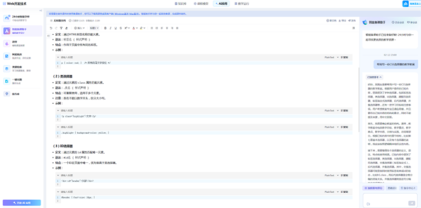Click the folder attach icon in chat input
Image resolution: width=421 pixels, height=208 pixels.
[368, 204]
